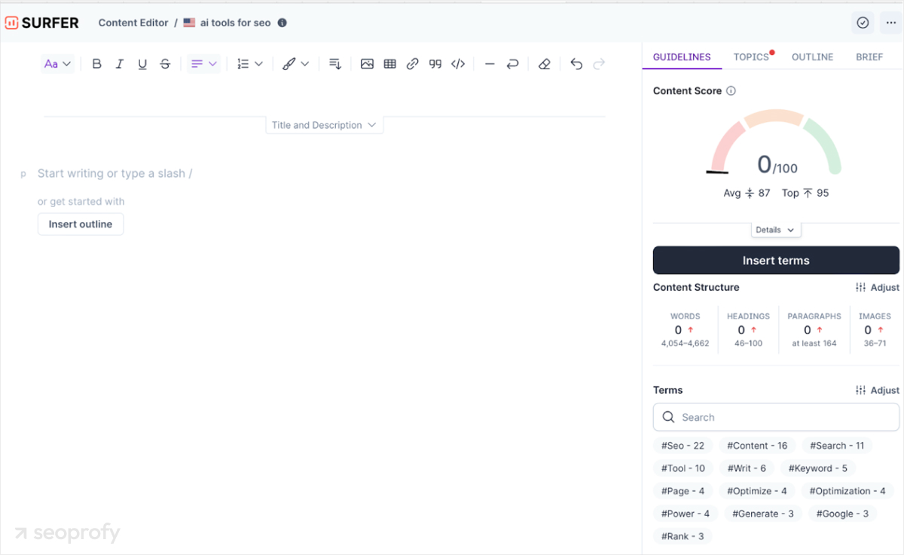Select the #Rank - 3 term tag
Viewport: 904px width, 555px height.
click(683, 536)
